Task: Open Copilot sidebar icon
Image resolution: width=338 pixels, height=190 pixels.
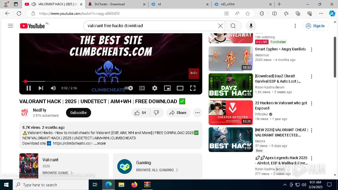Action: click(x=332, y=13)
